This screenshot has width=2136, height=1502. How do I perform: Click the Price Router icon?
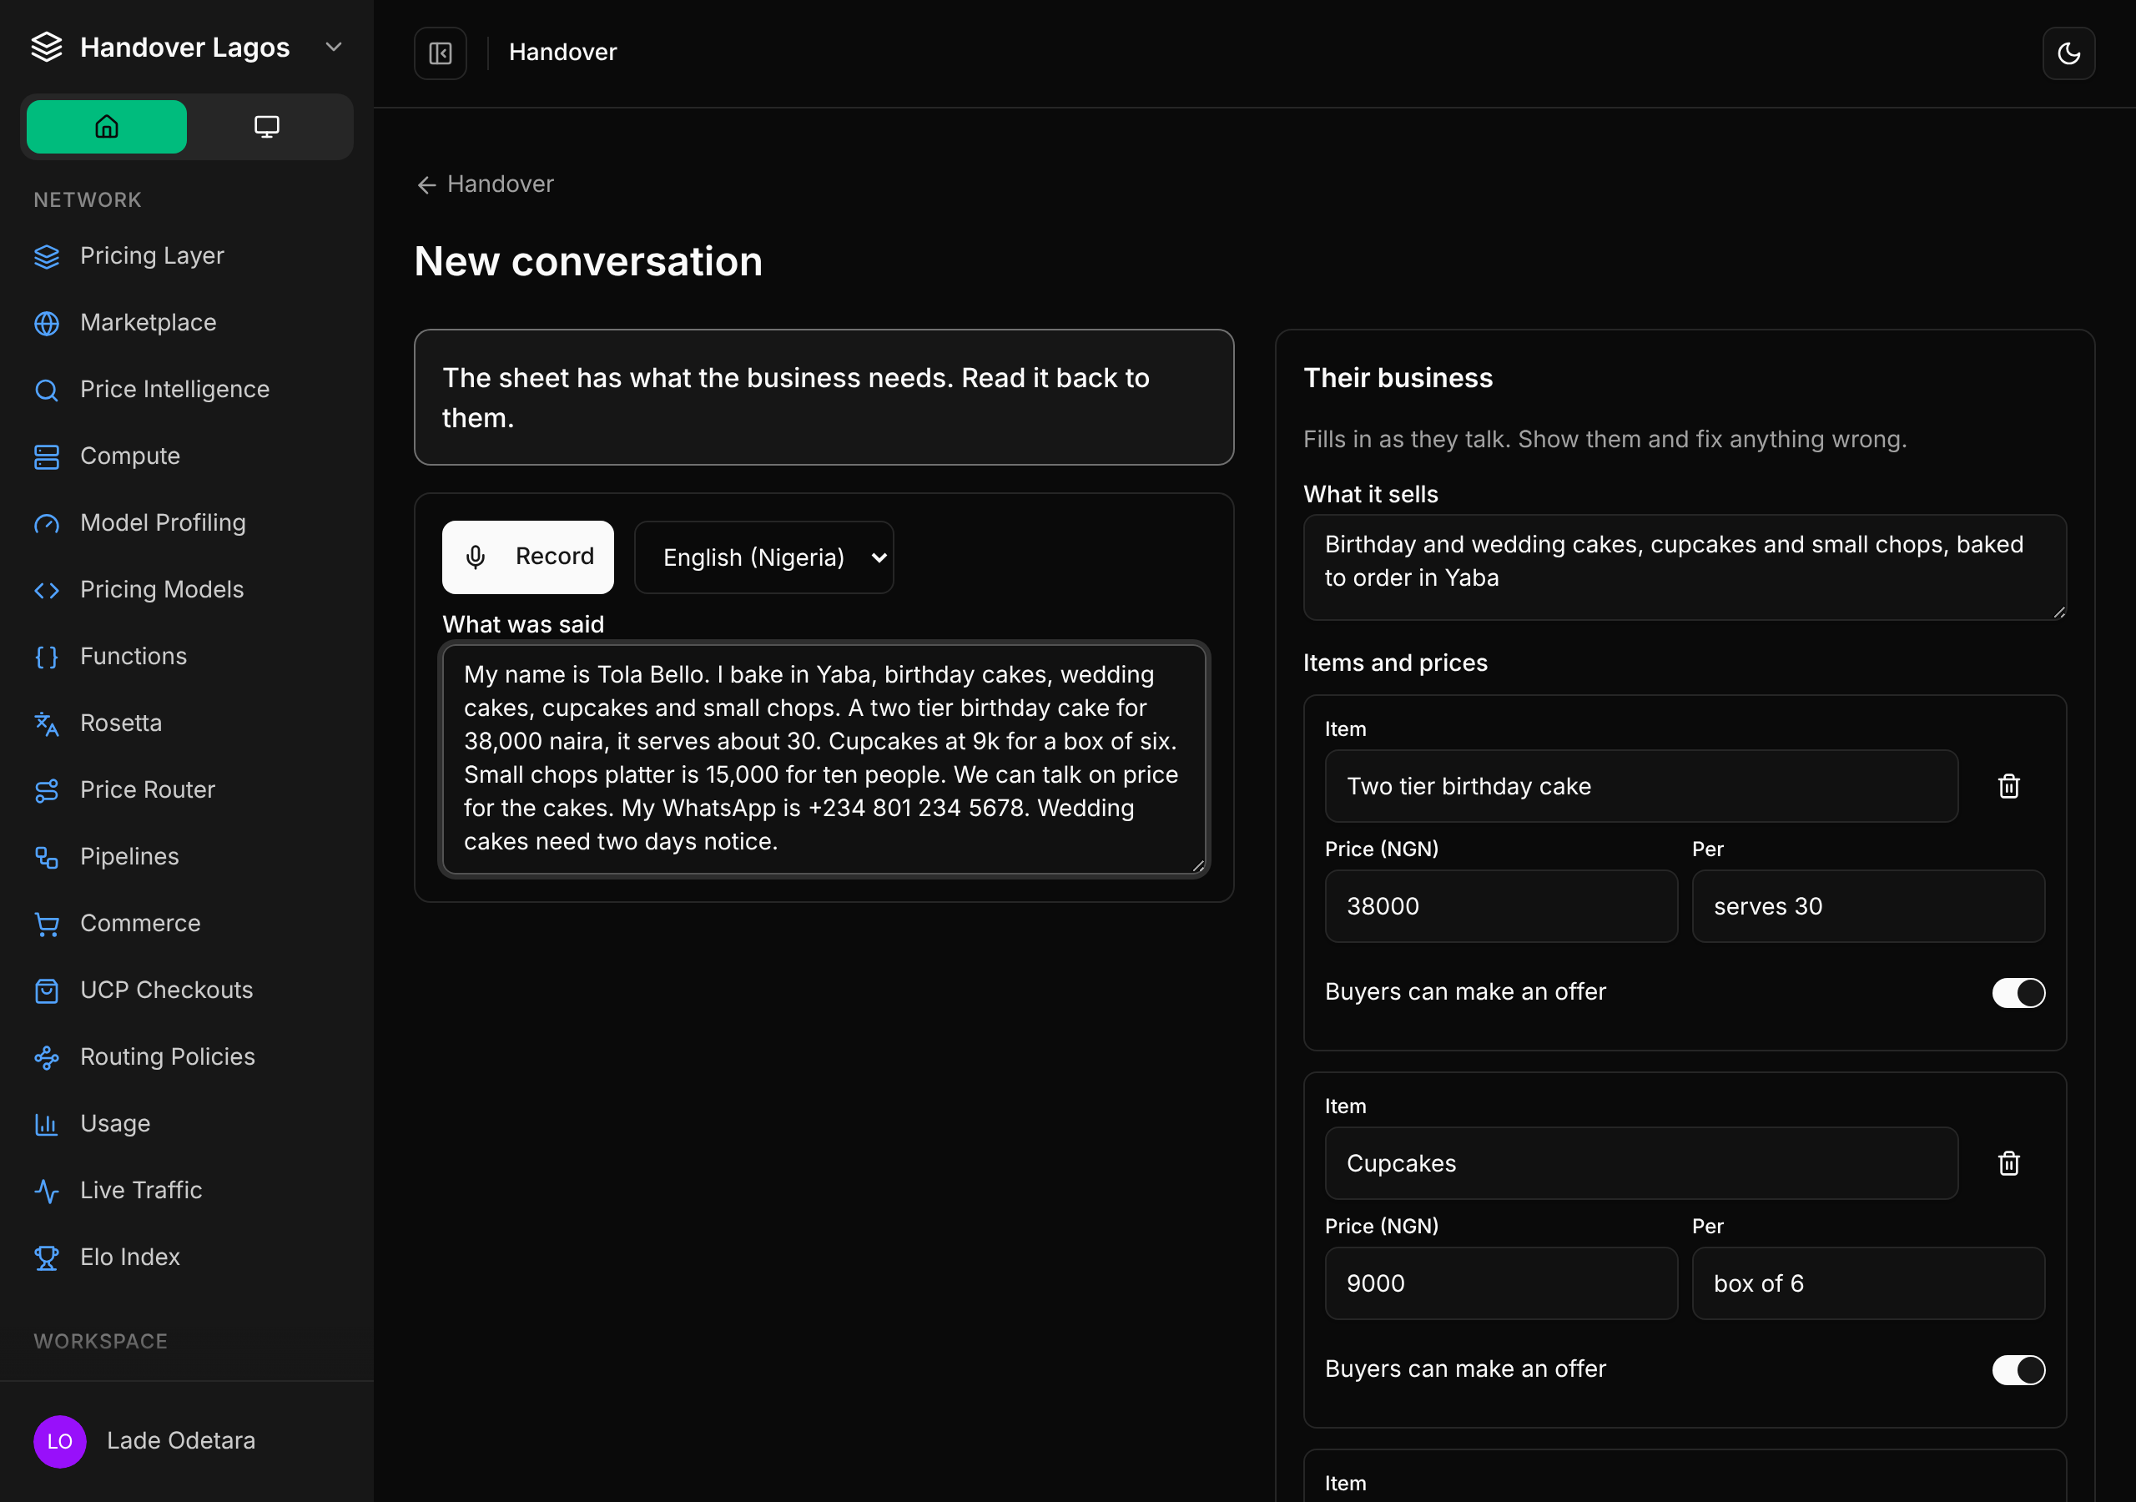click(x=47, y=791)
